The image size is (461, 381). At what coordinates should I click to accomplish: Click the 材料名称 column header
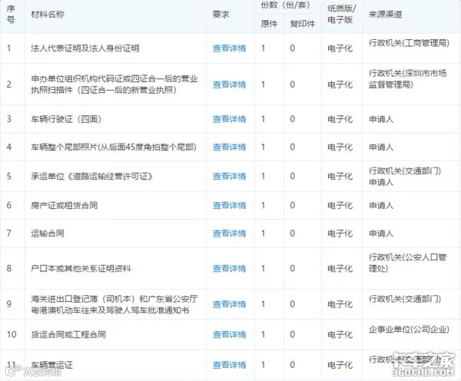point(48,14)
